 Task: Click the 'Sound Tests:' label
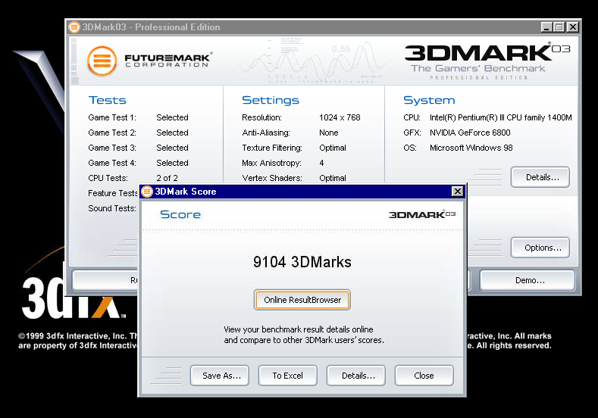(x=112, y=208)
